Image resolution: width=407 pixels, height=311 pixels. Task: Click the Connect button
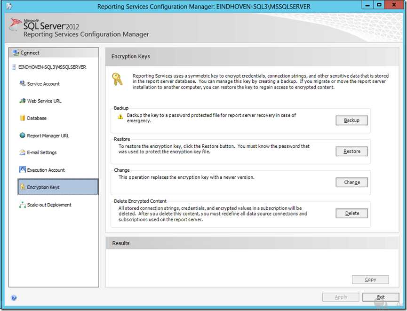coord(54,53)
